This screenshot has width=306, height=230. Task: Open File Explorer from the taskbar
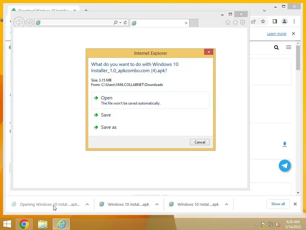pyautogui.click(x=42, y=224)
